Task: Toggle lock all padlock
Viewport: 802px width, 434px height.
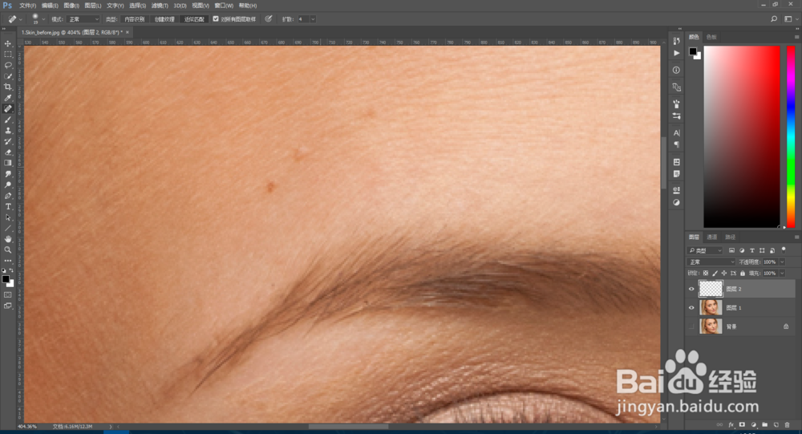Action: click(x=743, y=274)
